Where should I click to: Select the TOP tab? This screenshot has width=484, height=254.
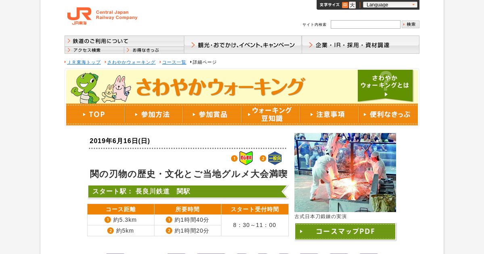coord(95,115)
